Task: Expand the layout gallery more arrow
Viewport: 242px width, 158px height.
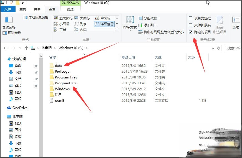Action: point(117,29)
